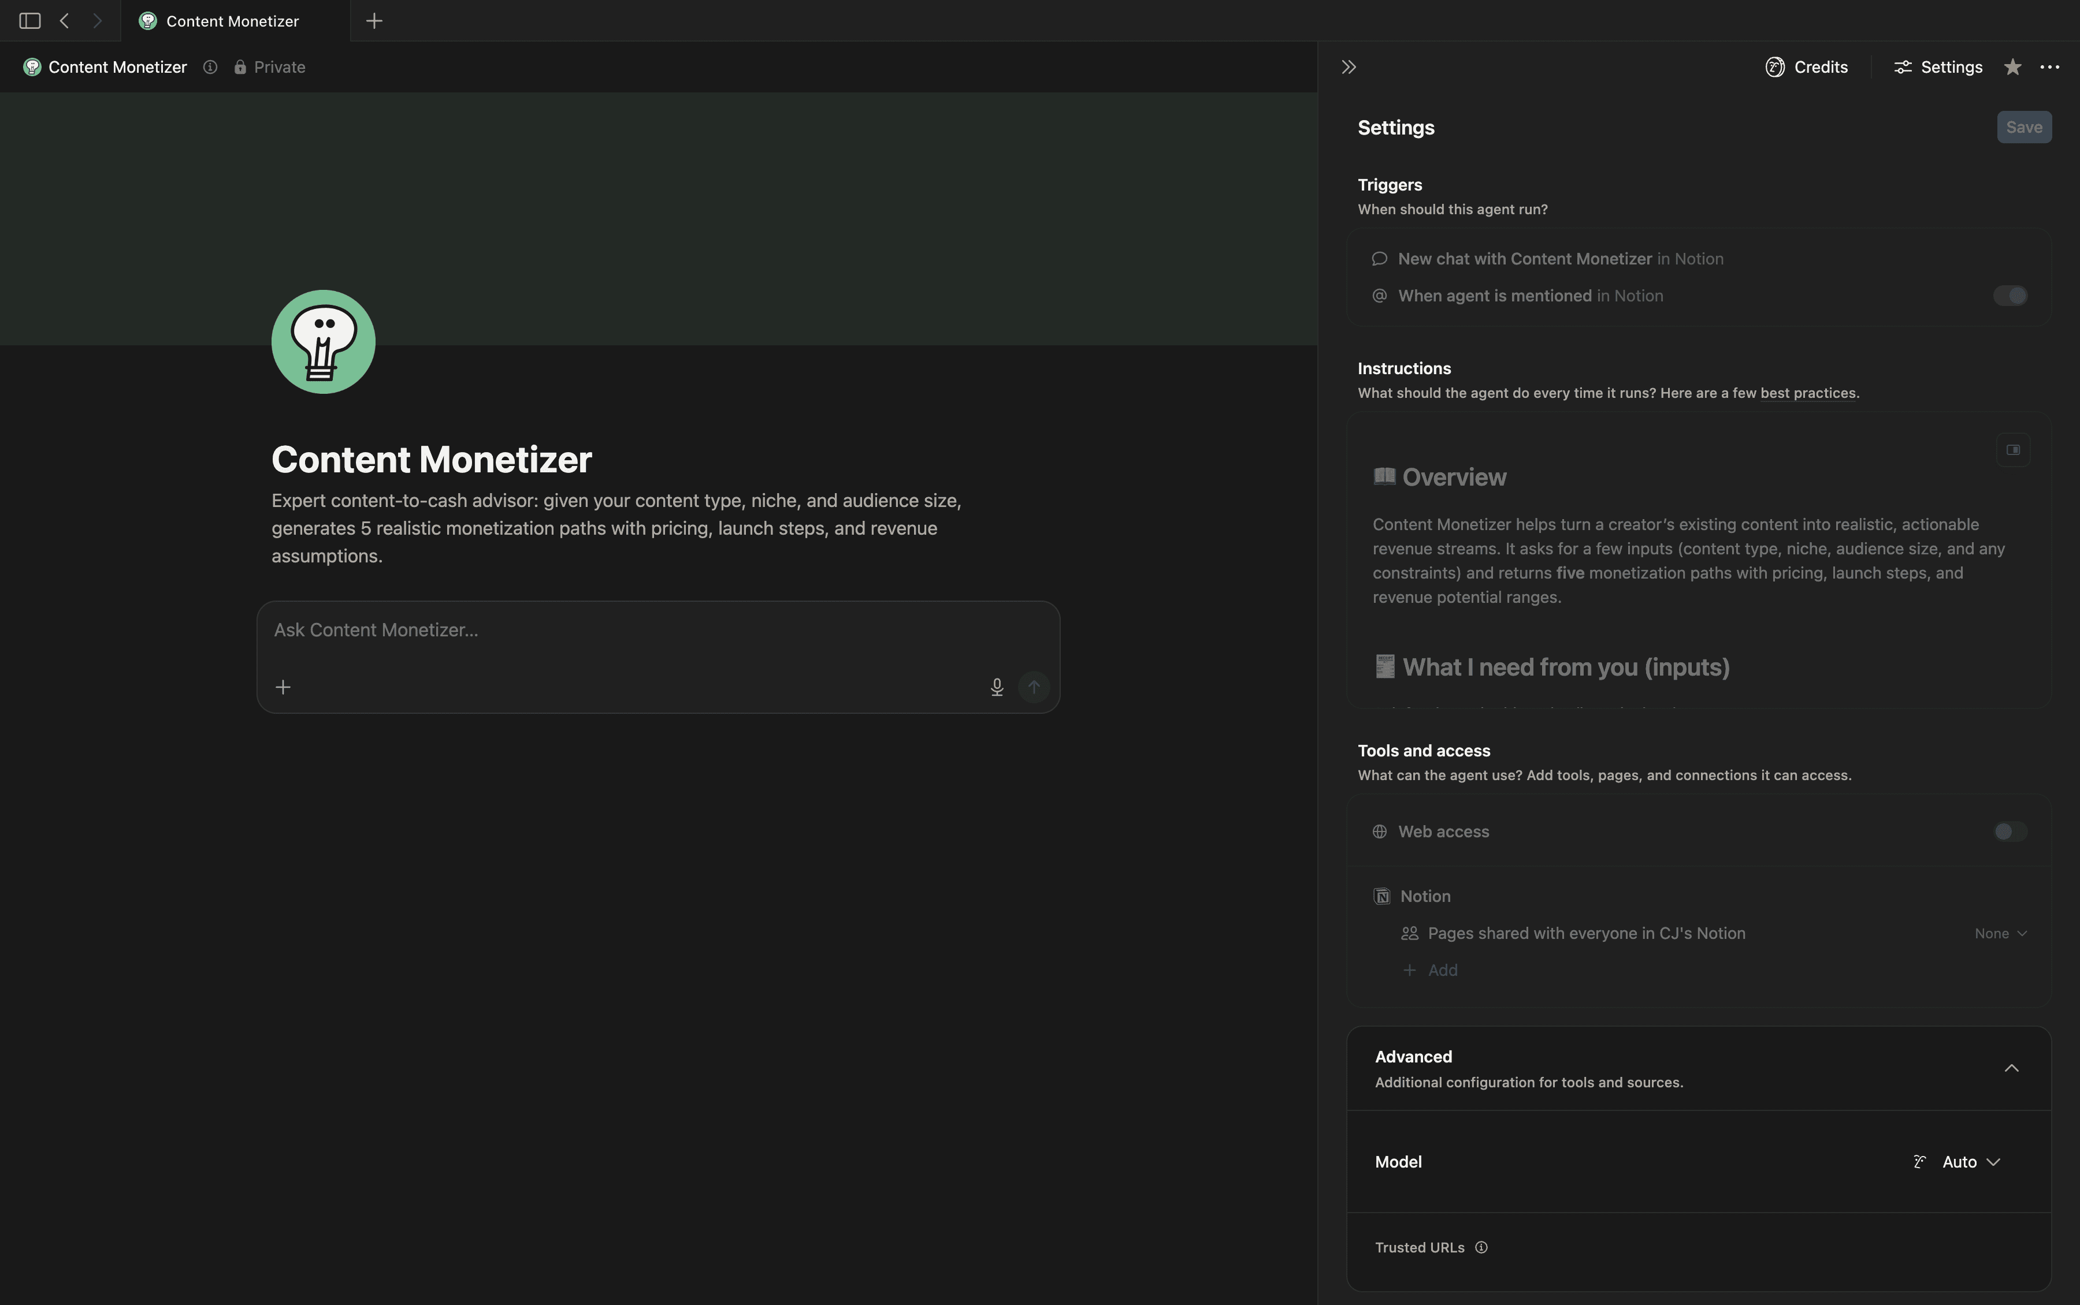Click the Notion logo icon
This screenshot has width=2080, height=1305.
[1381, 897]
